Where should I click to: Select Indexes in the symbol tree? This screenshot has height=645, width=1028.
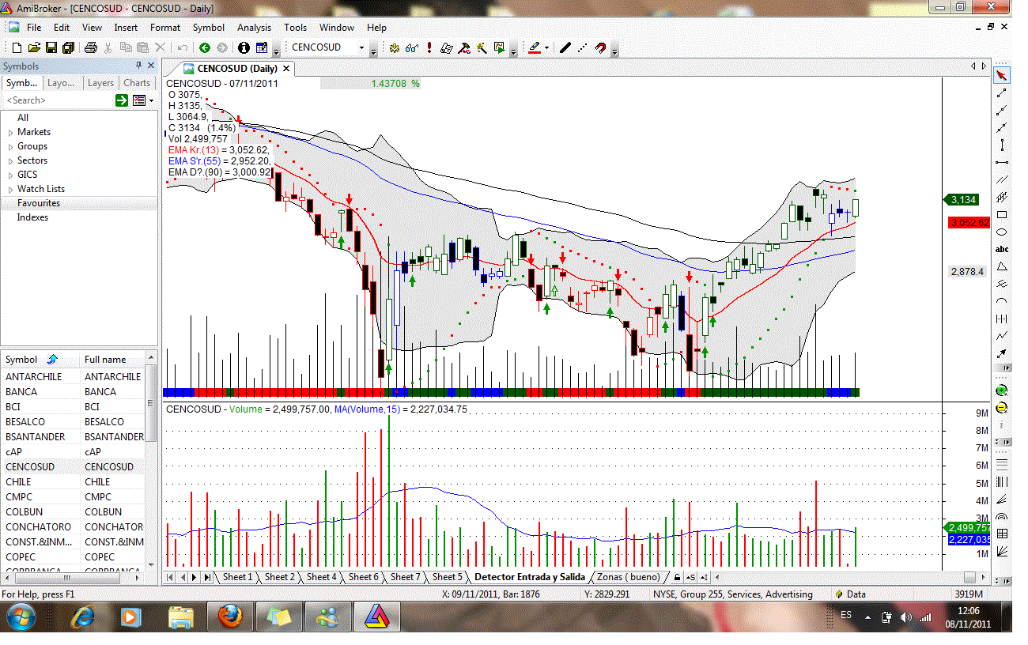32,217
